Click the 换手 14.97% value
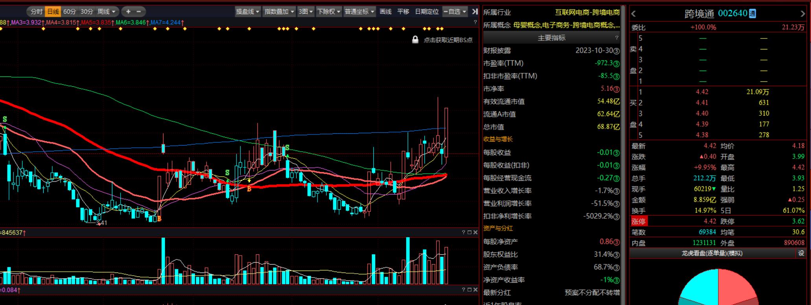 (x=705, y=211)
